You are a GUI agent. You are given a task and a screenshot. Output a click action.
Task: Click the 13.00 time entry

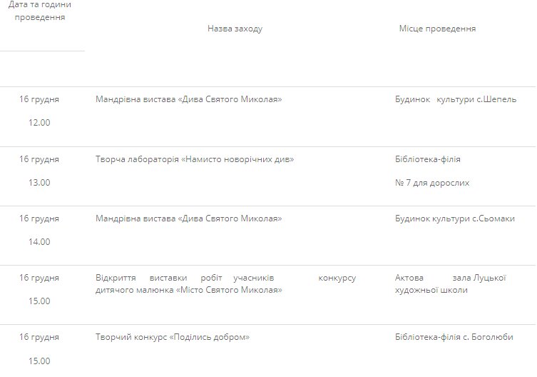[x=39, y=183]
